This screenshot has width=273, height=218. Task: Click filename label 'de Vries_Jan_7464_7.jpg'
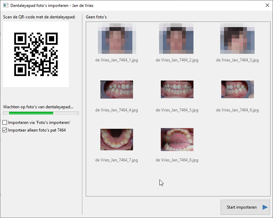pos(116,160)
